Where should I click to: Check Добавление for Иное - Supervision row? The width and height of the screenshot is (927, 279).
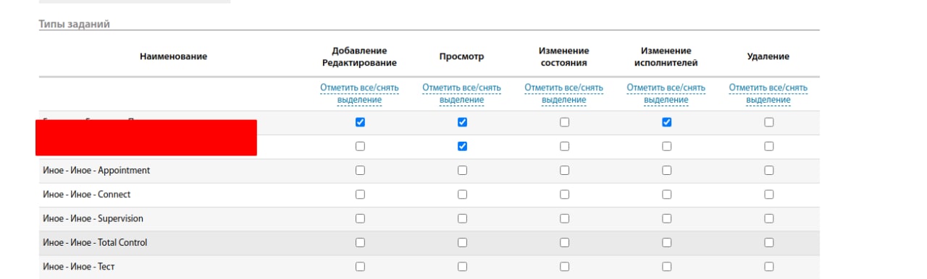tap(360, 218)
